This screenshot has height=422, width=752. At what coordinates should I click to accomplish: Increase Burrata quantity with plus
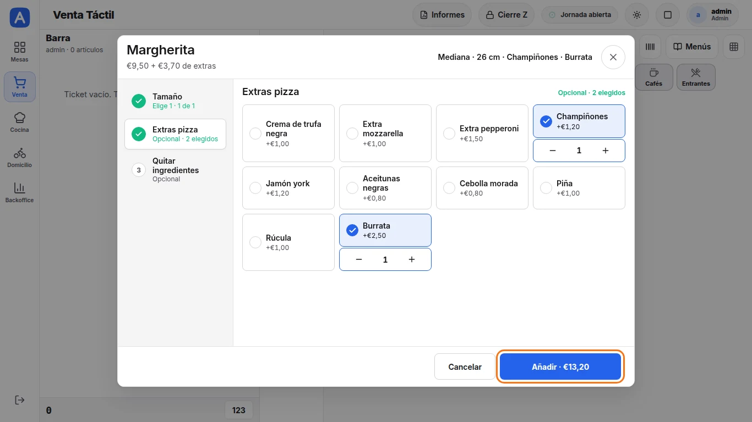pos(412,259)
